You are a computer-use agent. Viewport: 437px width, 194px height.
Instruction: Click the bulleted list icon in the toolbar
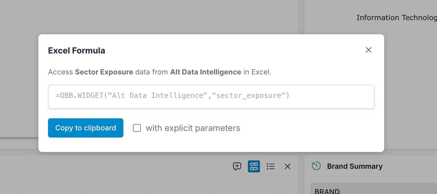pyautogui.click(x=270, y=166)
